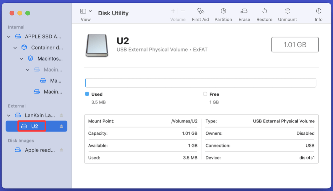Collapse the LanKxin external disk tree
The height and width of the screenshot is (191, 333).
pyautogui.click(x=9, y=115)
